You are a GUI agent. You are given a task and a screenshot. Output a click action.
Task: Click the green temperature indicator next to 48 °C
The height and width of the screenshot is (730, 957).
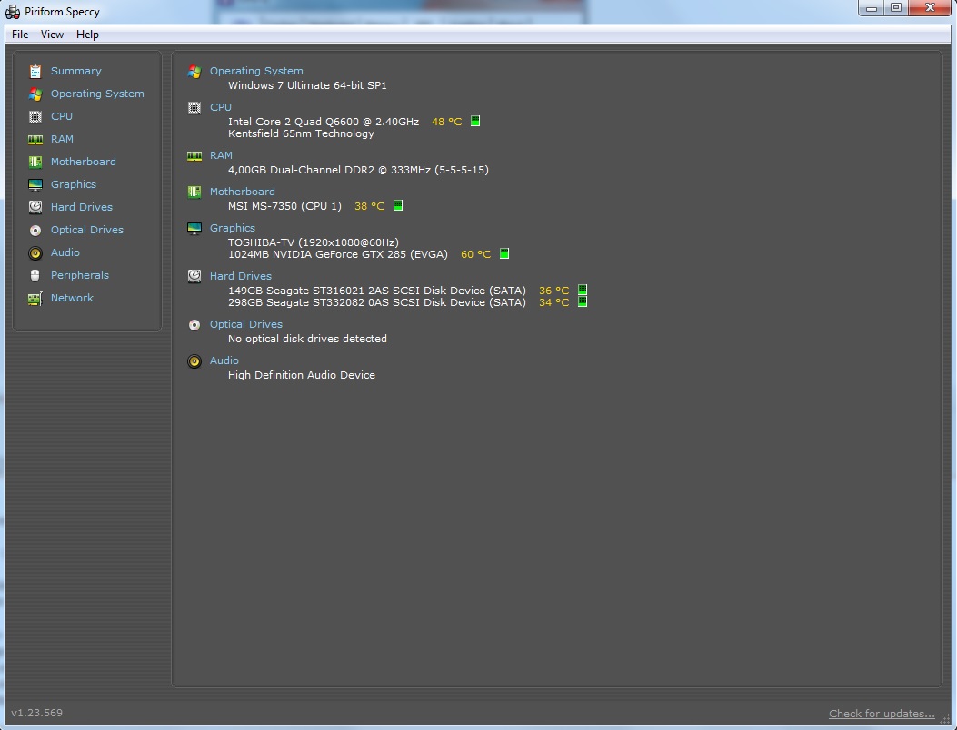pyautogui.click(x=474, y=120)
